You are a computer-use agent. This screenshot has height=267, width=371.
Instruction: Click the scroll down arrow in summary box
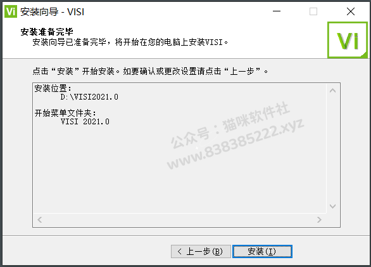click(332, 206)
